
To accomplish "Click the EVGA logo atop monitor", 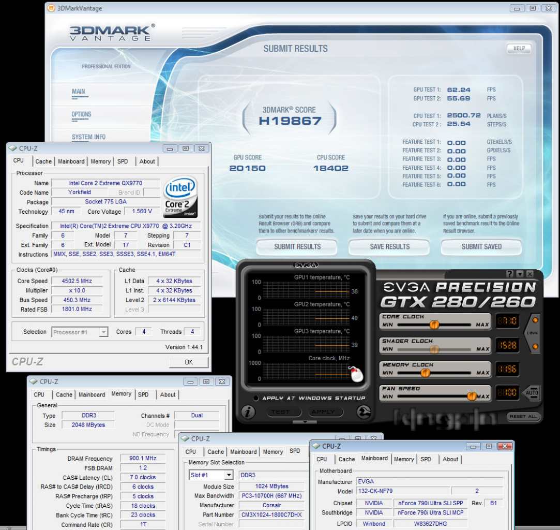I will pyautogui.click(x=306, y=265).
